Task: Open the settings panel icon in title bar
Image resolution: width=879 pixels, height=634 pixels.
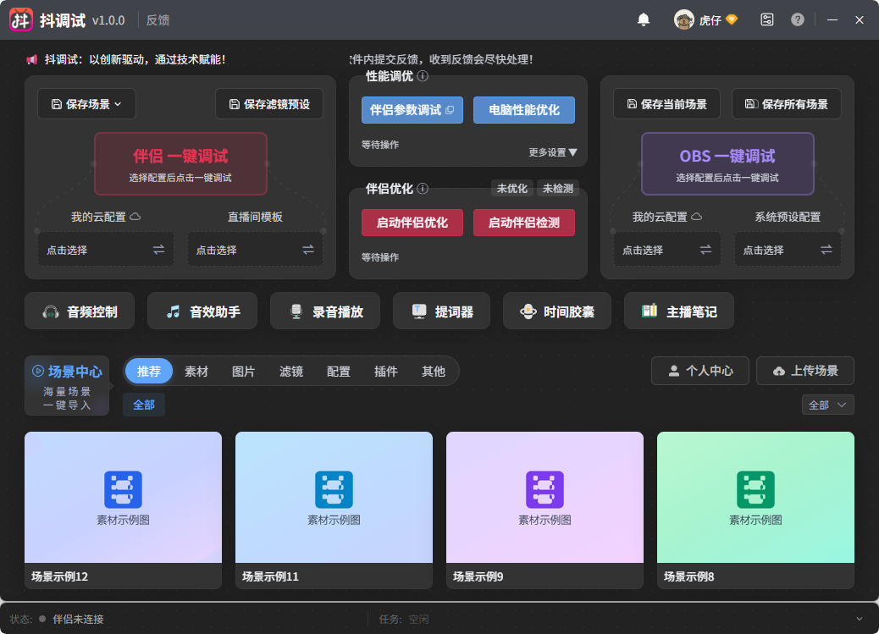Action: point(767,19)
